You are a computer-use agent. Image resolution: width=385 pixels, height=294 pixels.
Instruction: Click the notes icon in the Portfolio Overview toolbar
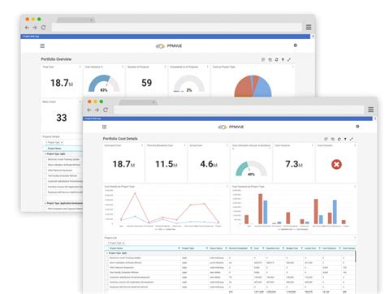tap(263, 59)
